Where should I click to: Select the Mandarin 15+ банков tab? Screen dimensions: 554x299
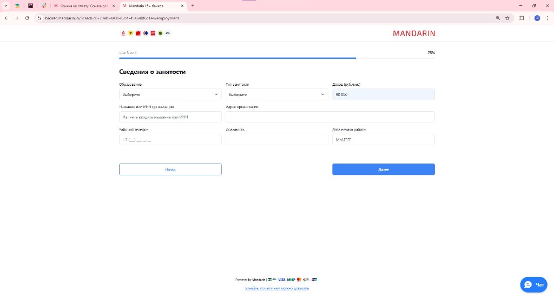tap(154, 5)
